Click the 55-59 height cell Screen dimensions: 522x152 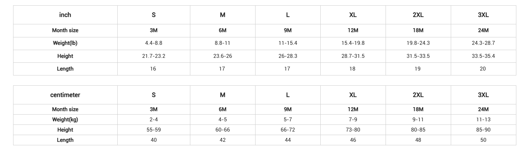pyautogui.click(x=153, y=130)
